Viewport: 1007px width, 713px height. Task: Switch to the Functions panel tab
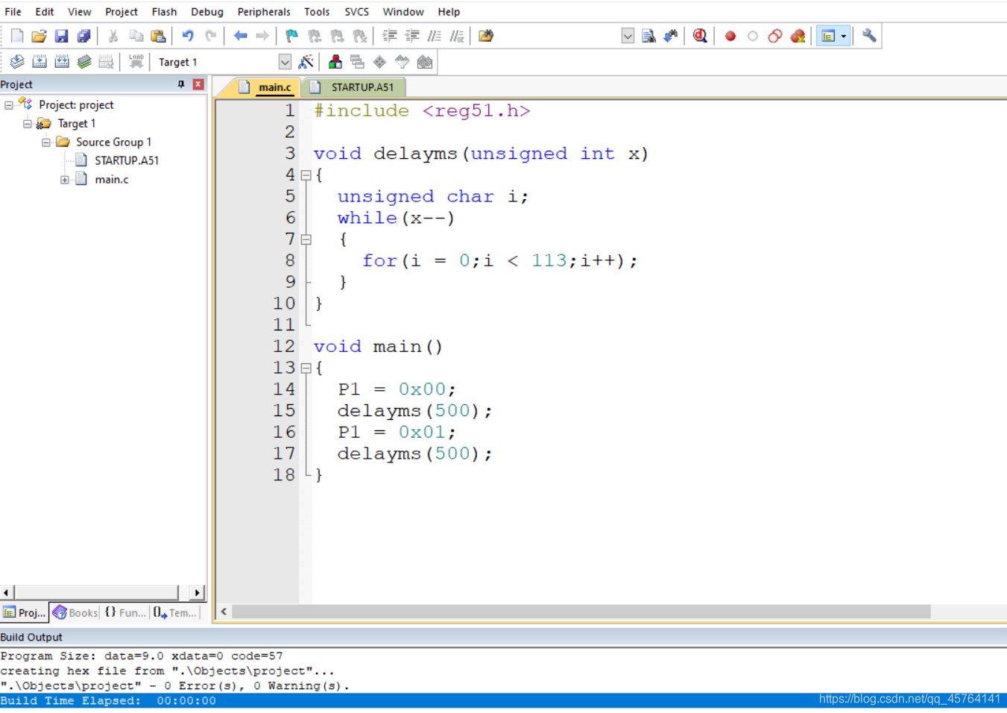click(125, 612)
